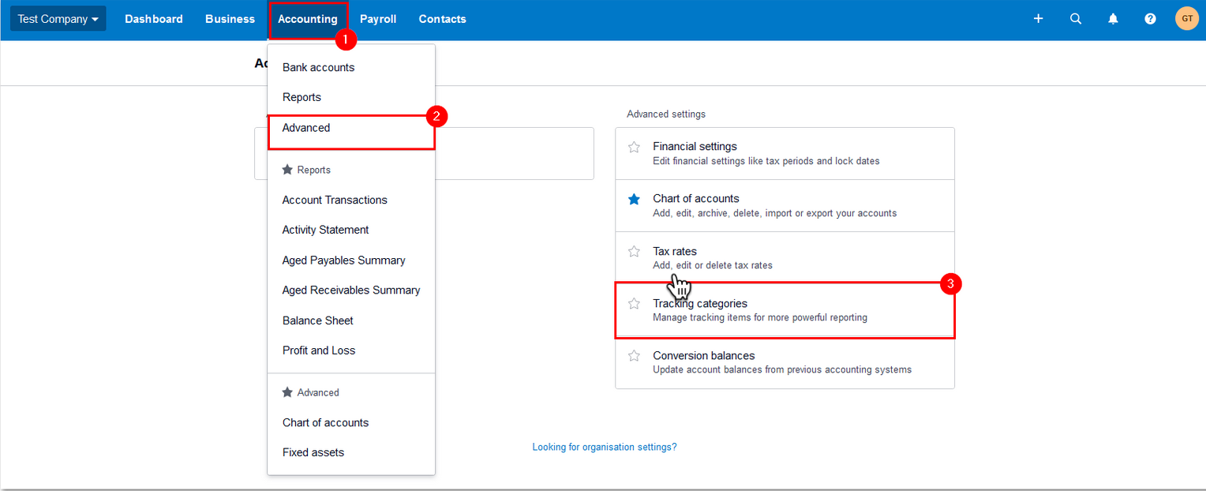Click 'Looking for organisation settings?' link
The width and height of the screenshot is (1206, 491).
[x=604, y=447]
